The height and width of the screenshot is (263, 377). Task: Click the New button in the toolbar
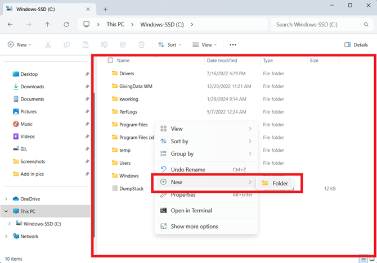click(x=19, y=45)
